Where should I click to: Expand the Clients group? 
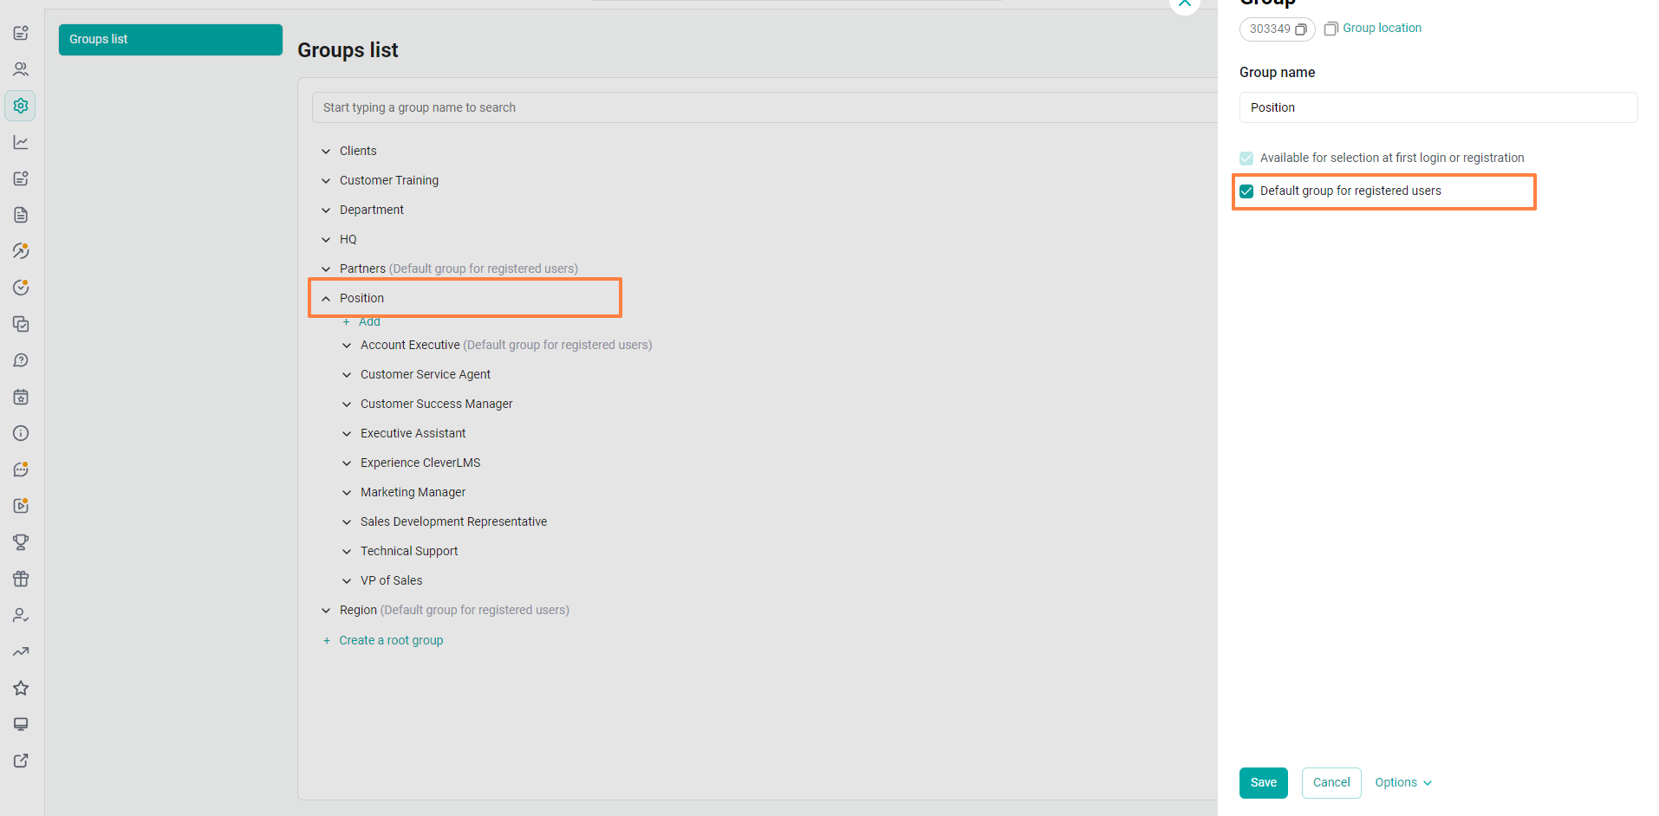tap(326, 152)
